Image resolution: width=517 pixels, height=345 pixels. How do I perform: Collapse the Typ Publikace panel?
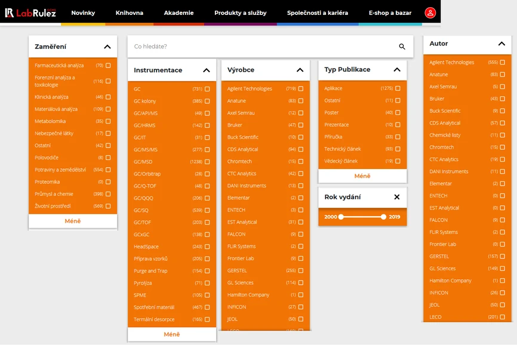pyautogui.click(x=397, y=70)
